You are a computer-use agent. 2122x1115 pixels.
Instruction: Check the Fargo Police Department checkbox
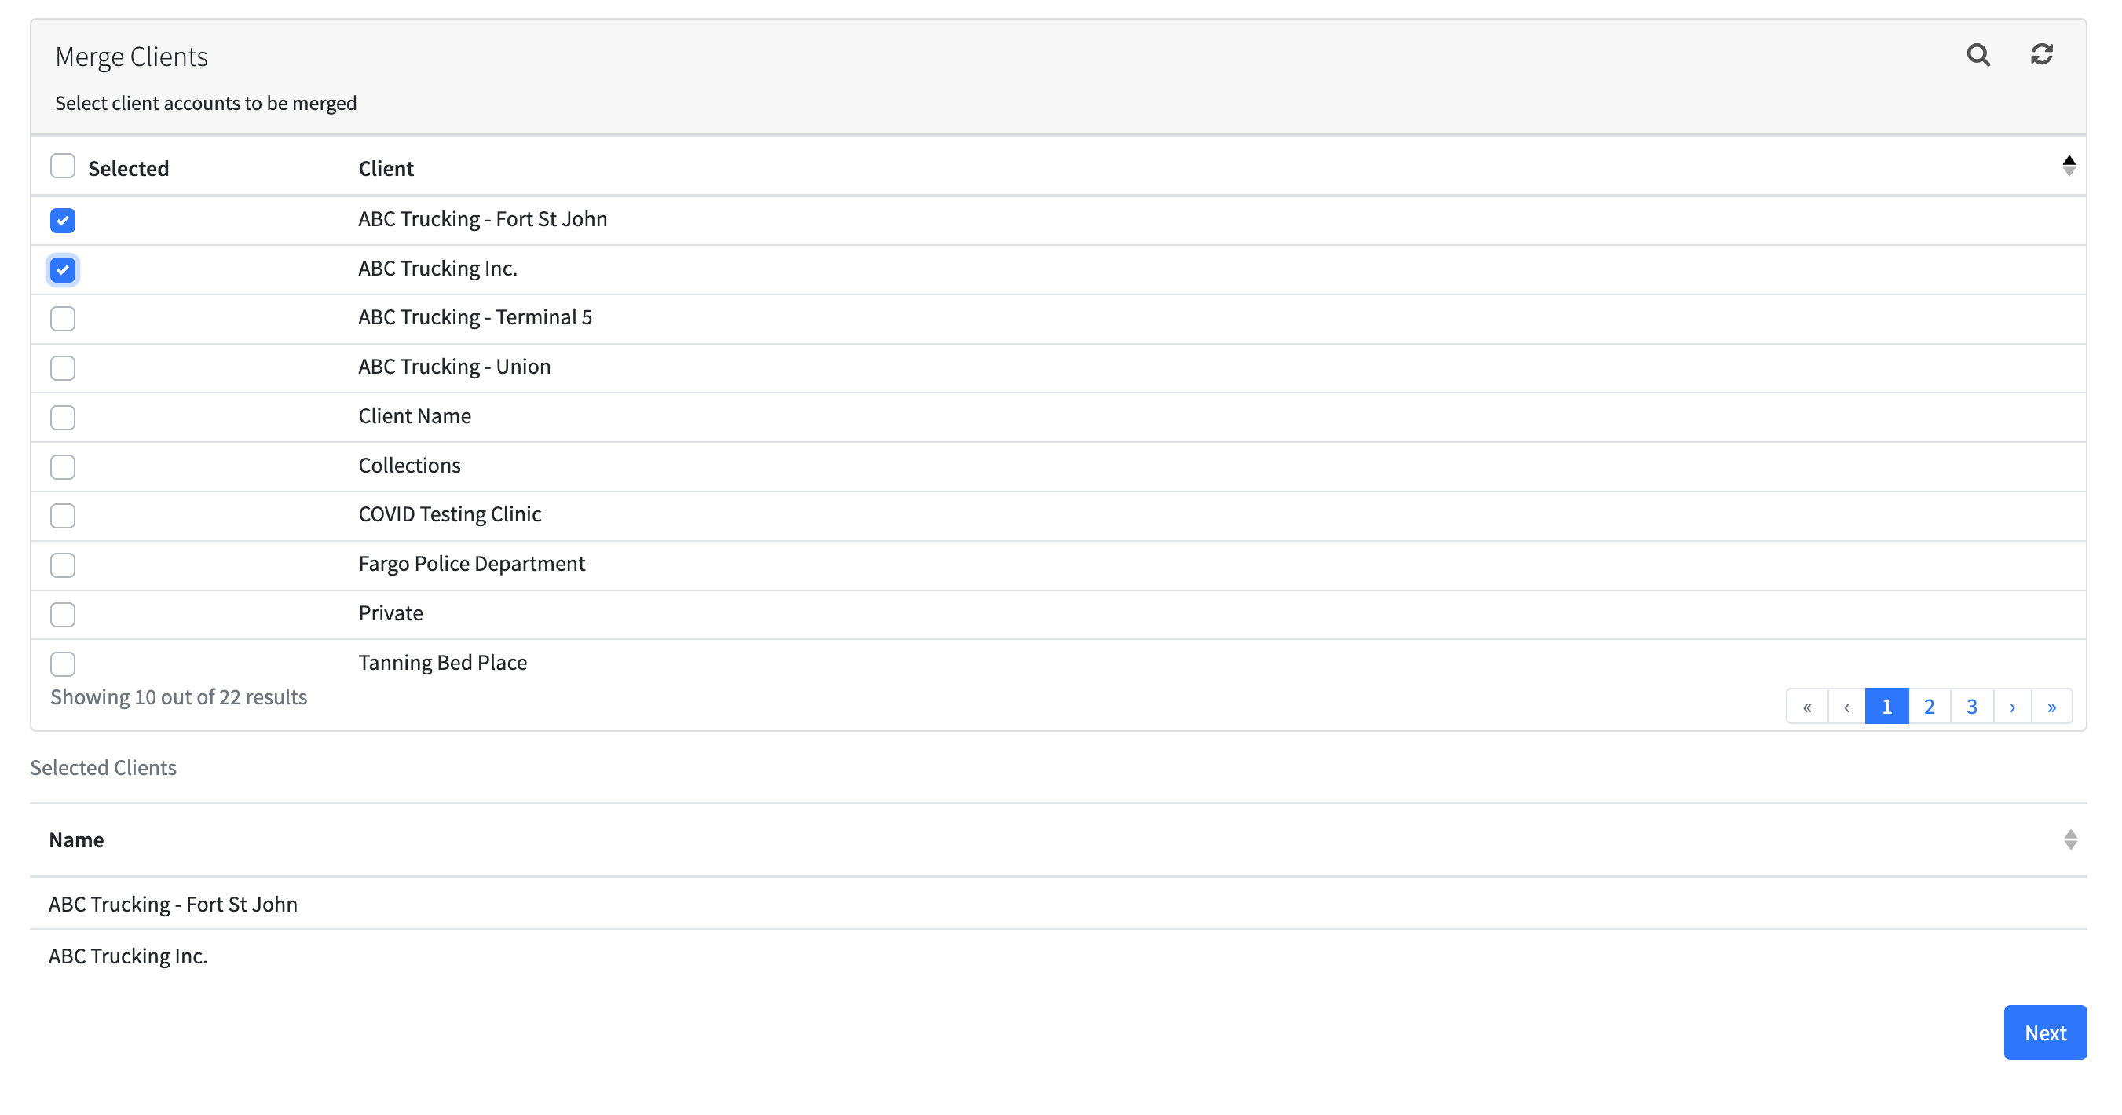[x=63, y=564]
